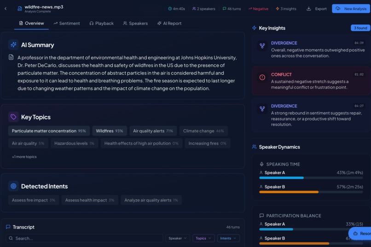Screen dimensions: 371x247
Task: Click the speakers icon next to 2 speakers
Action: pyautogui.click(x=194, y=9)
